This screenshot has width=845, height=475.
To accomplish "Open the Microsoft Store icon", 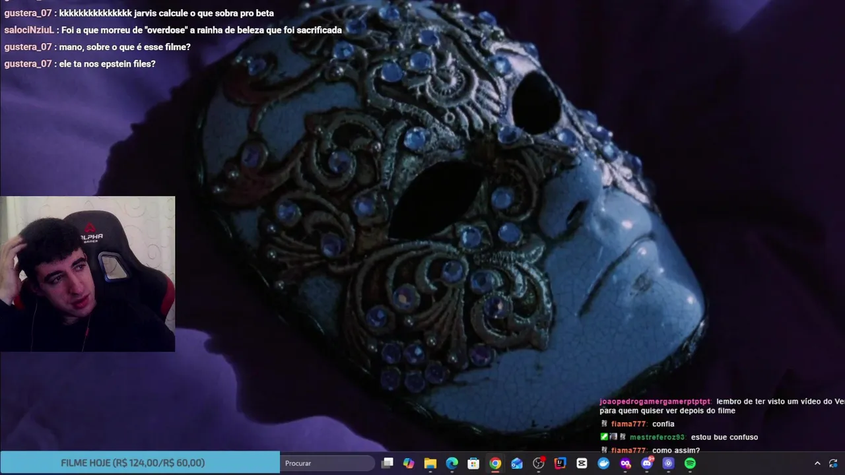I will pos(473,463).
